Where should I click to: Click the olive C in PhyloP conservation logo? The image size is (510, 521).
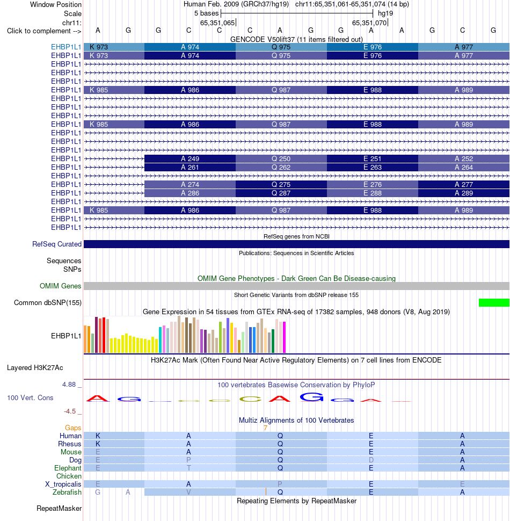point(250,399)
